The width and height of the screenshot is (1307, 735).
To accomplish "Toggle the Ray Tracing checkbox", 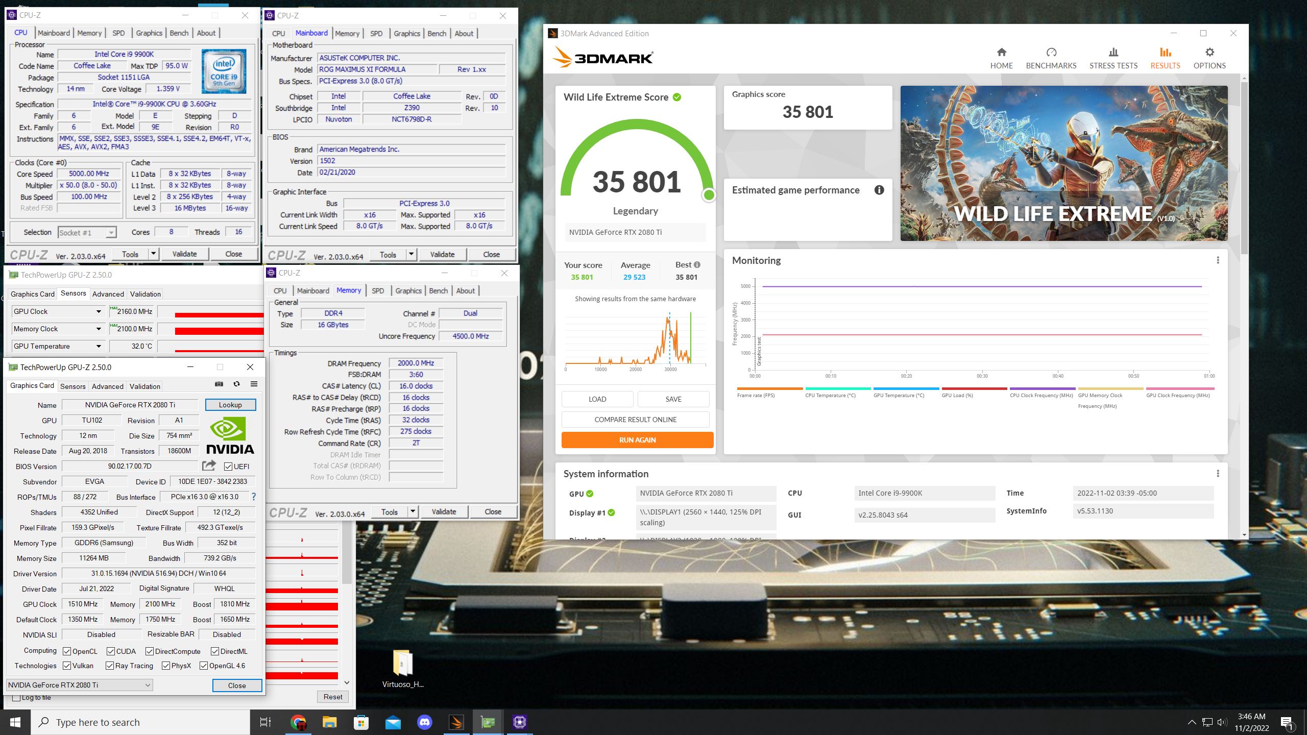I will click(x=110, y=666).
